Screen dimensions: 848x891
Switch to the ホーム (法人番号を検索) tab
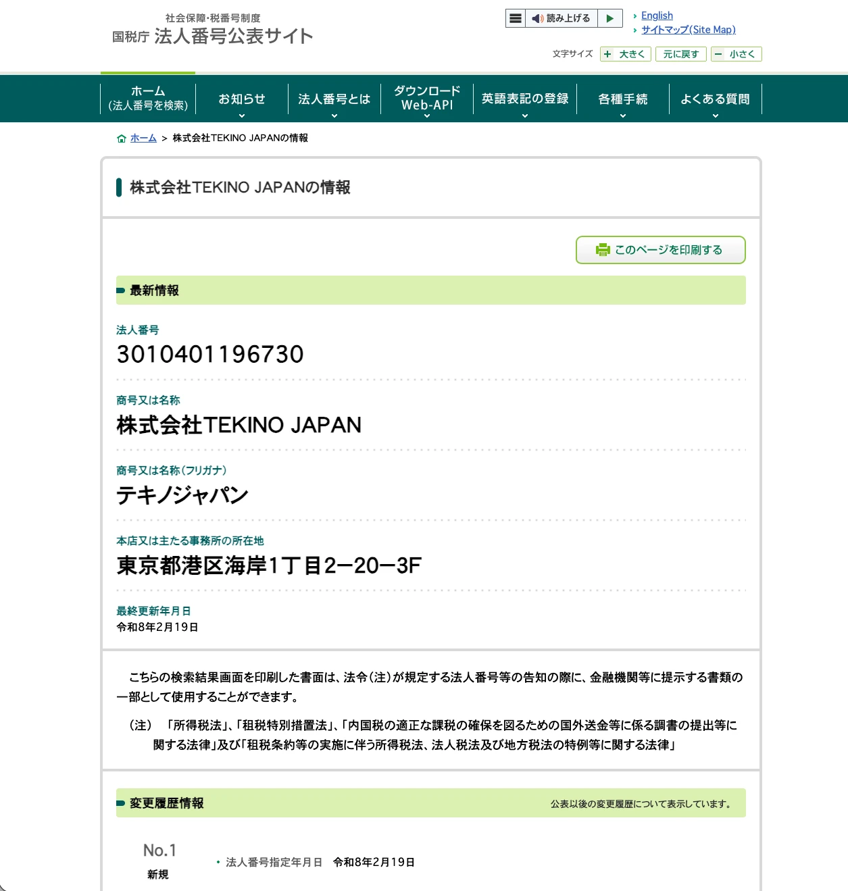point(147,99)
